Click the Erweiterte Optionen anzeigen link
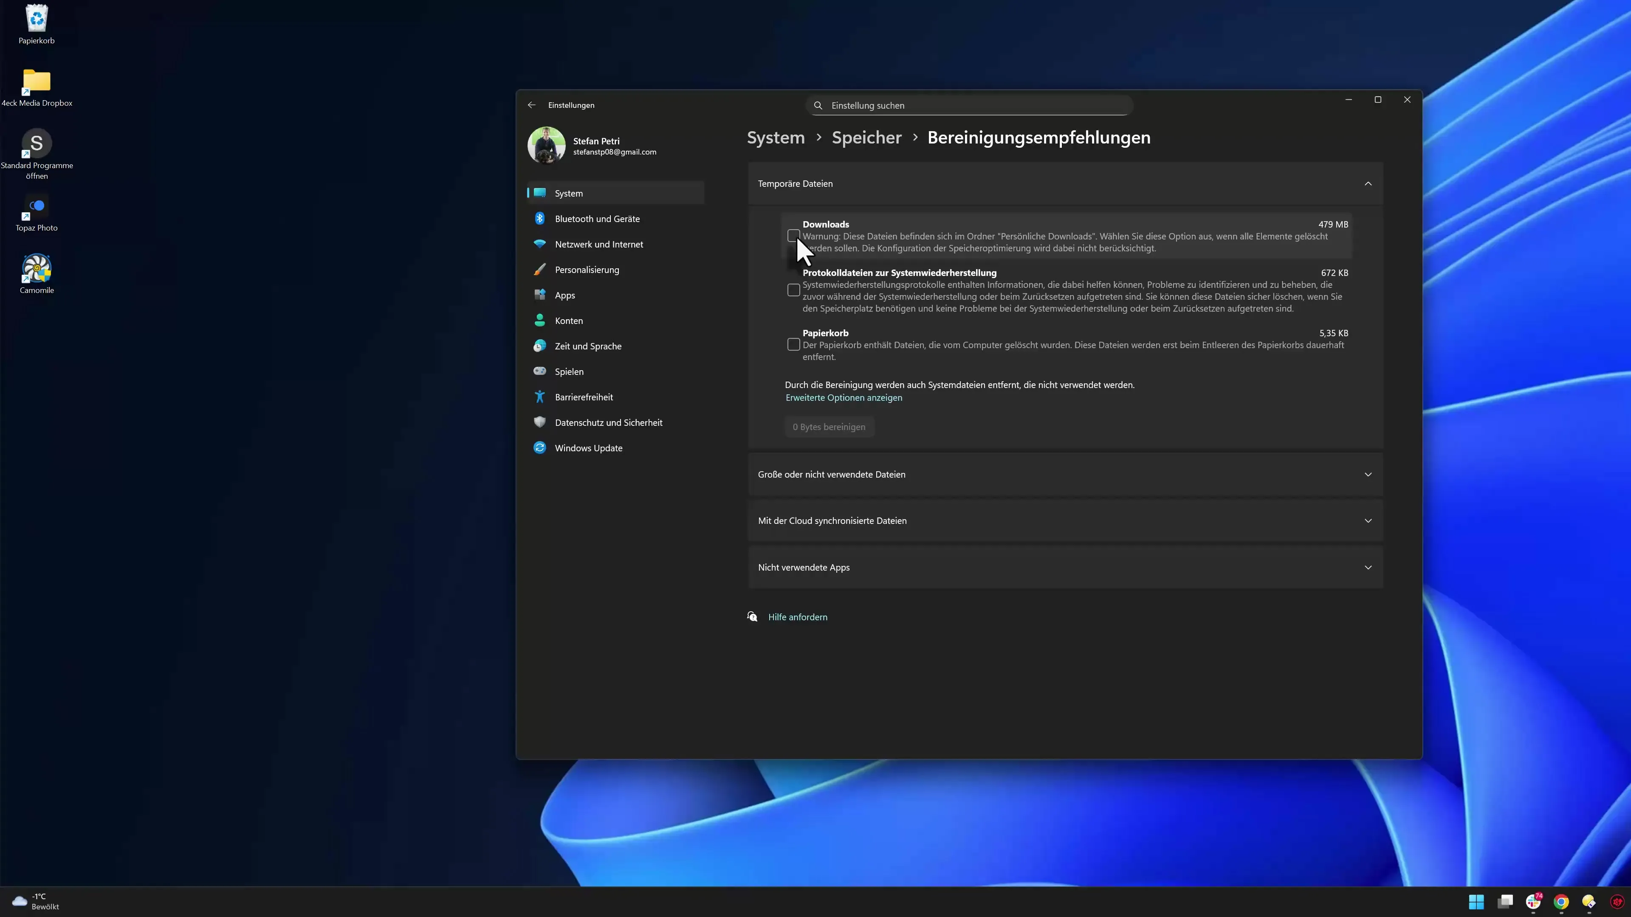 [x=844, y=397]
